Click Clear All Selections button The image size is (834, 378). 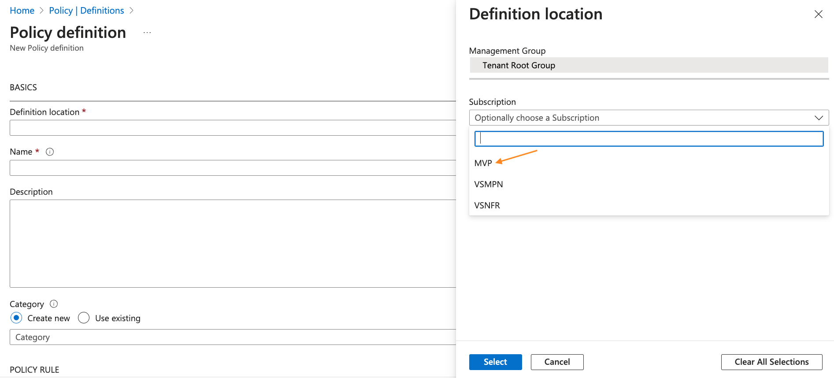771,362
